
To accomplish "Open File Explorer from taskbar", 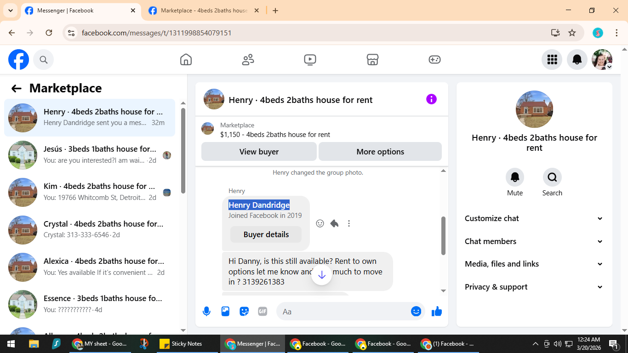I will [34, 344].
